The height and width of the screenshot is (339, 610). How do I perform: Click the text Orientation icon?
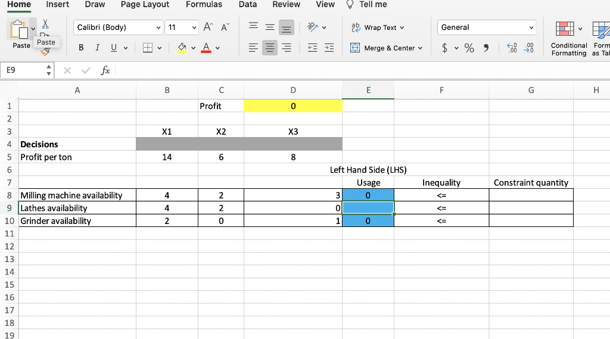coord(312,27)
